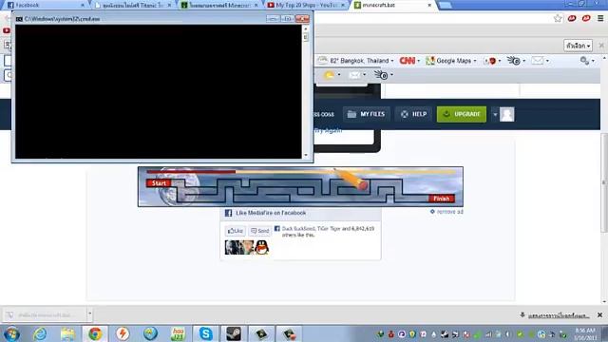The width and height of the screenshot is (608, 342).
Task: Click the cmd window vertical scrollbar
Action: 306,92
